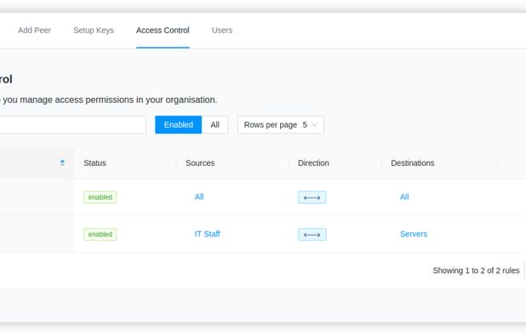Open the All destinations group link

(404, 196)
